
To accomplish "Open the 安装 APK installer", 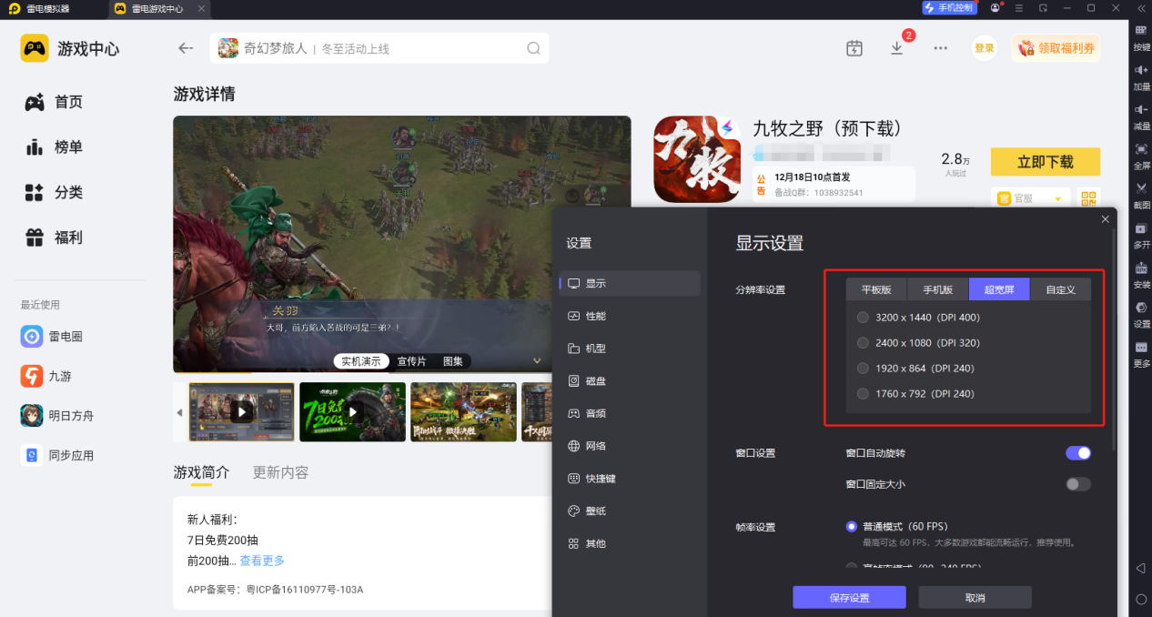I will tap(1141, 274).
